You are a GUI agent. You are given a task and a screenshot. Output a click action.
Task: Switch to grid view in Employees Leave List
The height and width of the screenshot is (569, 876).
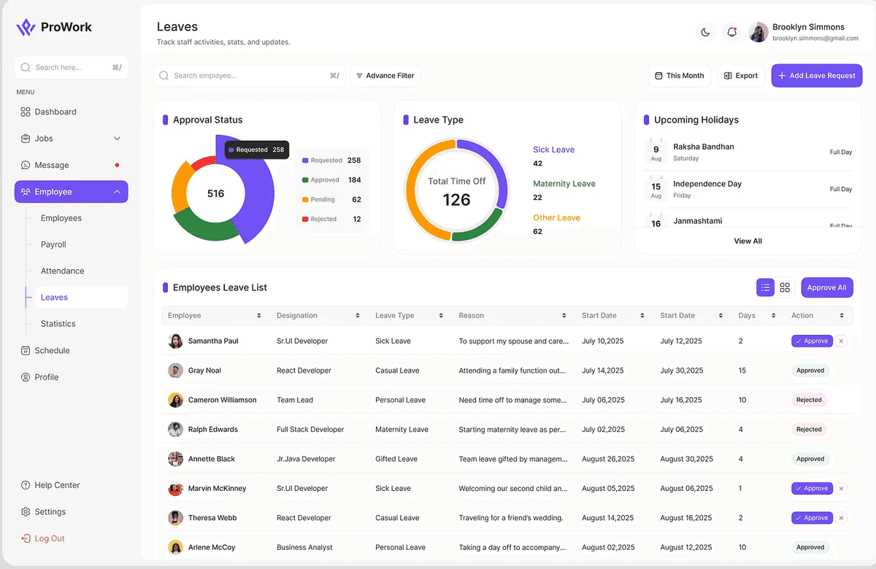pyautogui.click(x=785, y=287)
